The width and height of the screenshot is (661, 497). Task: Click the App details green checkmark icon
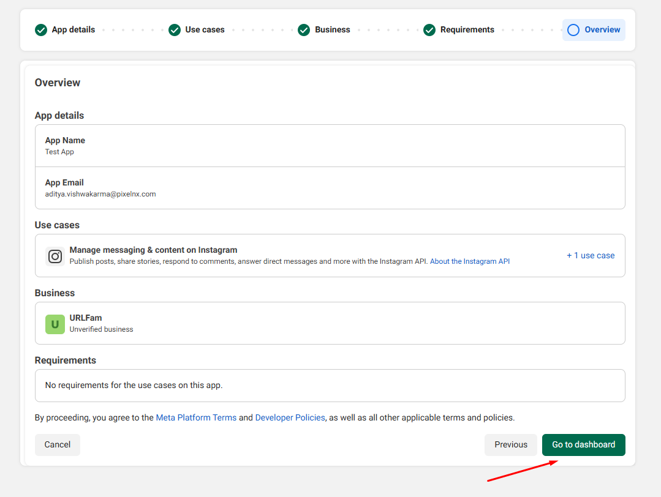41,30
